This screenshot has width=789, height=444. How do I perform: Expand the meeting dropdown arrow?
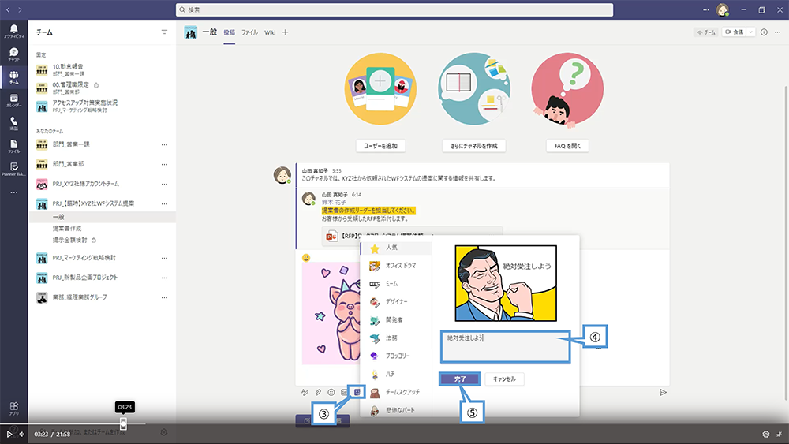click(x=750, y=32)
